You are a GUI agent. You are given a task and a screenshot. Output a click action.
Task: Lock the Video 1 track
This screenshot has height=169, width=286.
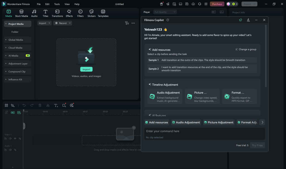[x=20, y=138]
